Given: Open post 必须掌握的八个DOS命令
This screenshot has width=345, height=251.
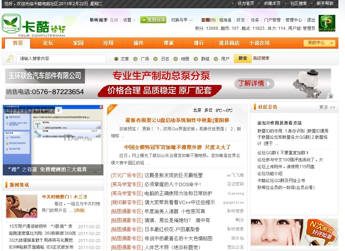Looking at the screenshot, I should tap(172, 184).
